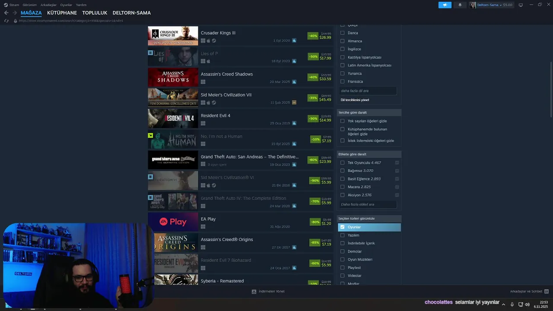Reload the store page
This screenshot has width=553, height=311.
pyautogui.click(x=6, y=21)
